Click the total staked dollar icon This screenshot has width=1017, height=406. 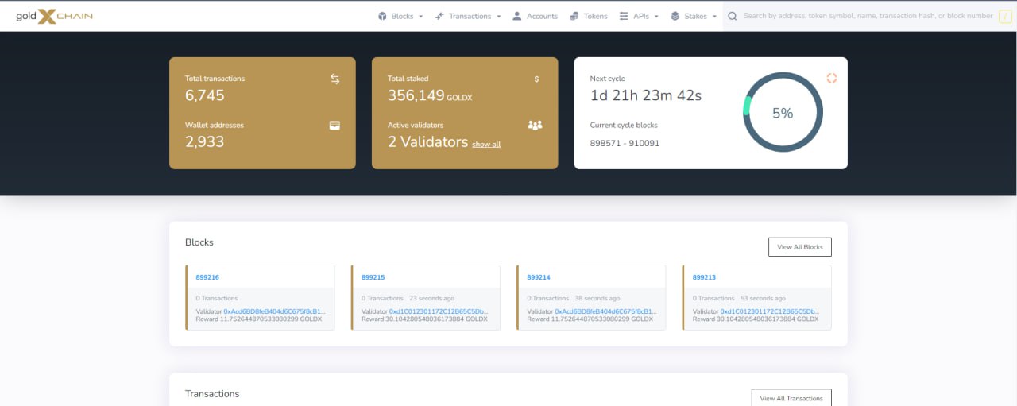[536, 79]
